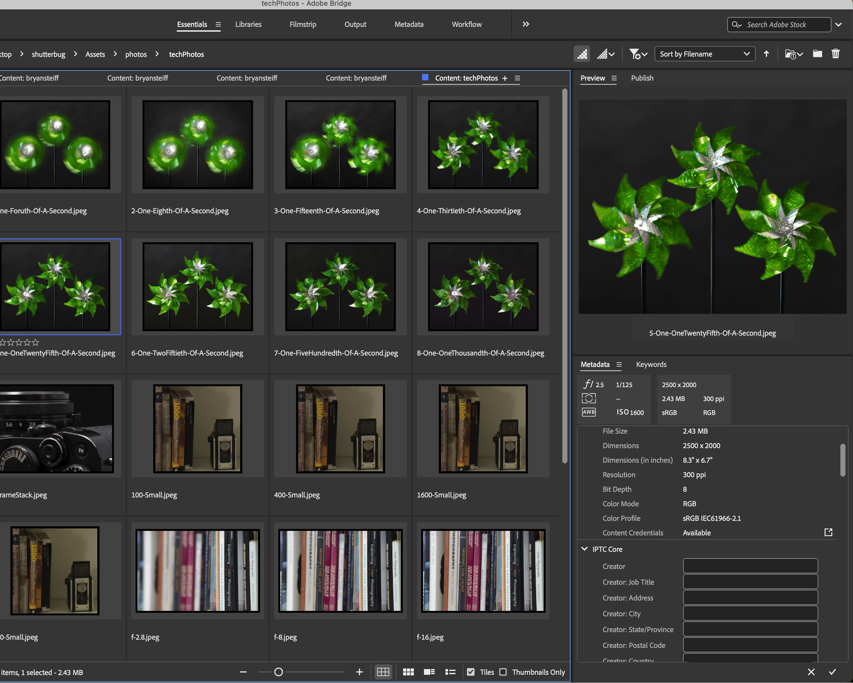The width and height of the screenshot is (853, 683).
Task: Switch to details view icon
Action: (429, 672)
